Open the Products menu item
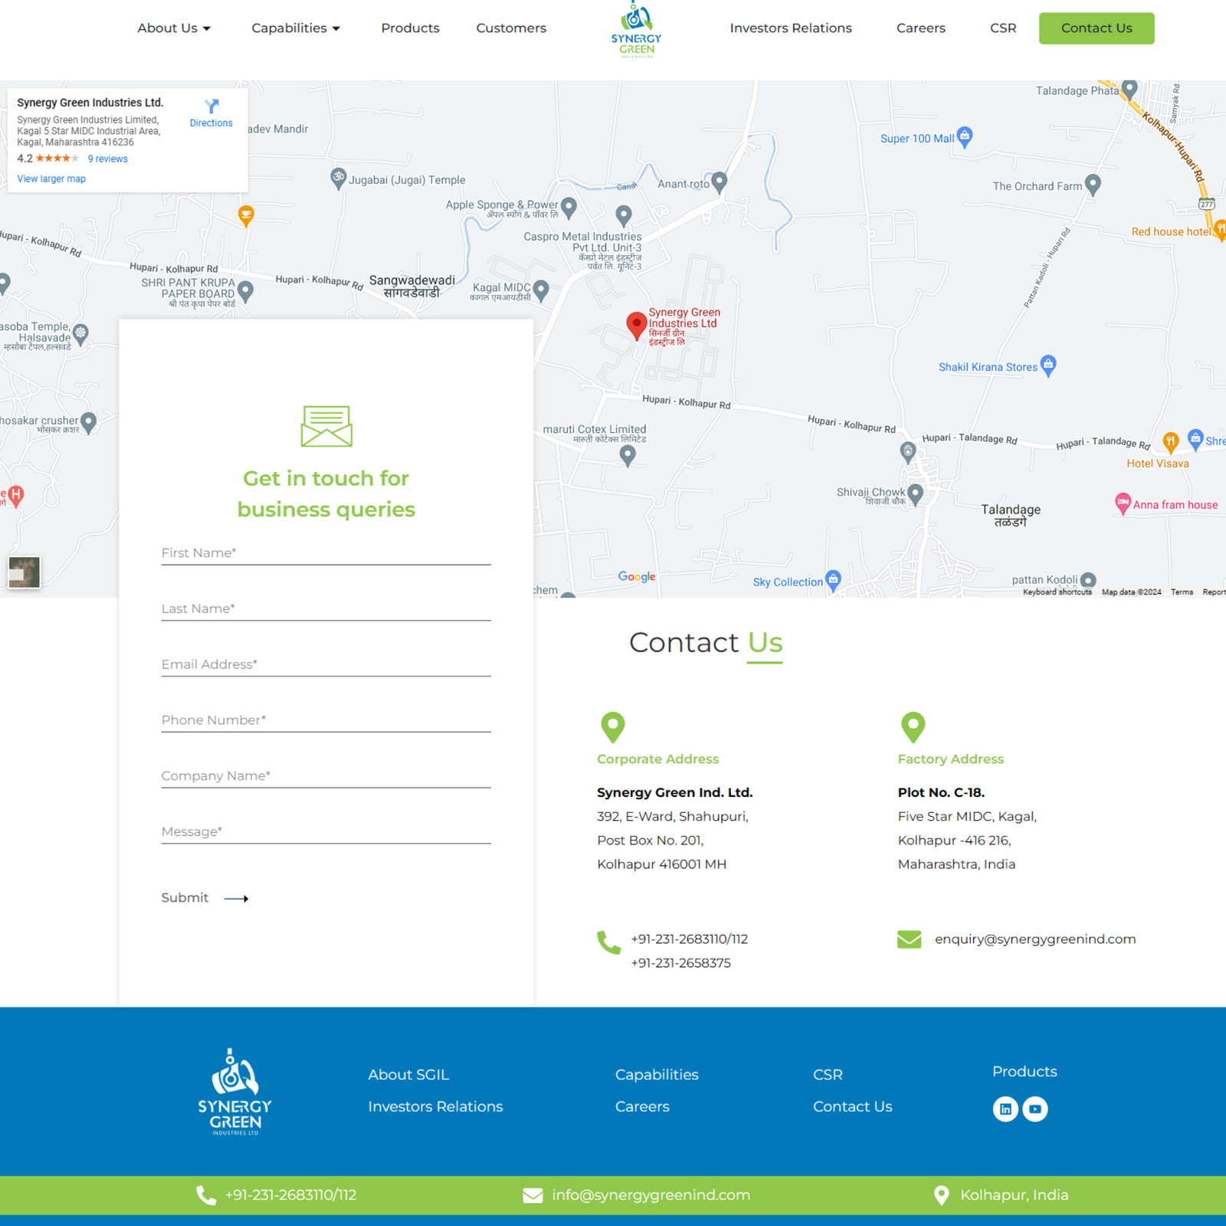This screenshot has width=1226, height=1226. [410, 28]
